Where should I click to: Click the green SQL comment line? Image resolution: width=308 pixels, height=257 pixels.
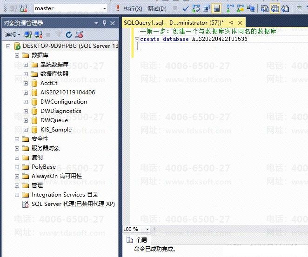[x=208, y=31]
